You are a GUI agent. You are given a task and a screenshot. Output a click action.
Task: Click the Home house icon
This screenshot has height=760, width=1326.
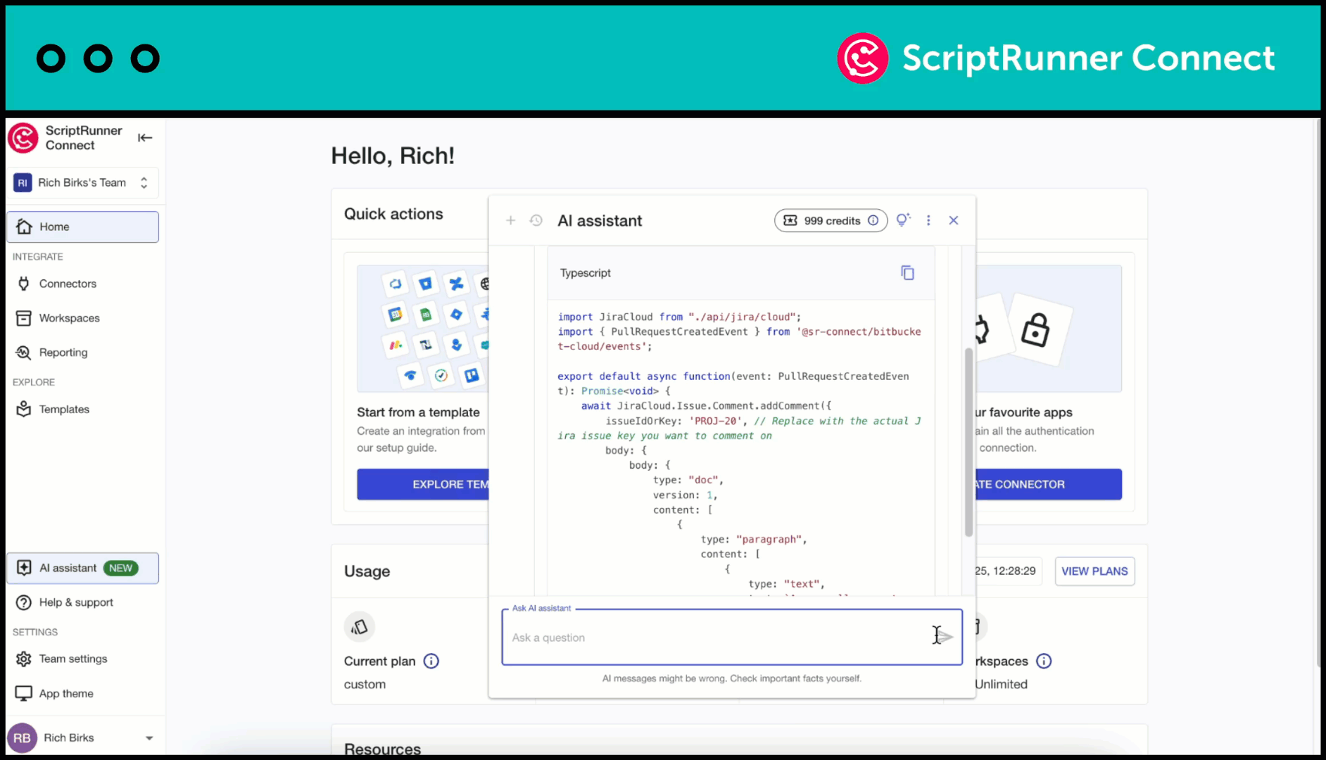pyautogui.click(x=24, y=227)
